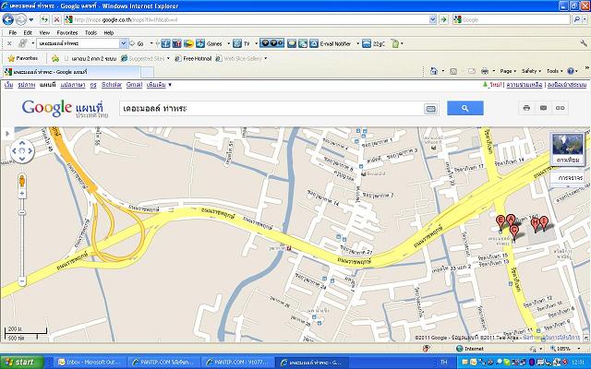Viewport: 591px width, 369px height.
Task: Click the Google search box in IE
Action: coord(512,19)
